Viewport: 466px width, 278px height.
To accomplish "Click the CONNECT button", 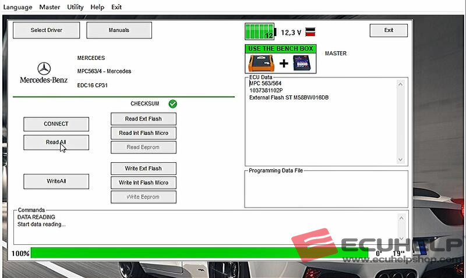I will pyautogui.click(x=56, y=124).
